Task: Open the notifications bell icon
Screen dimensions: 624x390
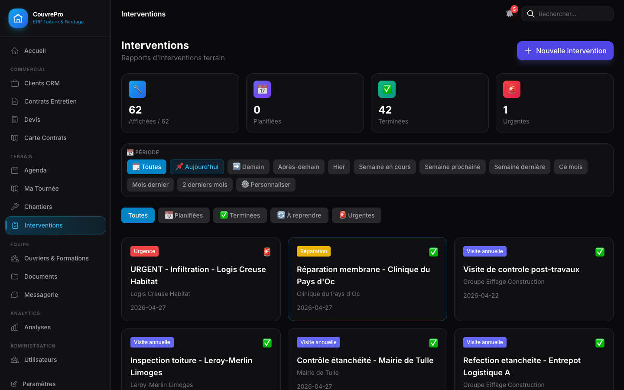Action: (x=510, y=14)
